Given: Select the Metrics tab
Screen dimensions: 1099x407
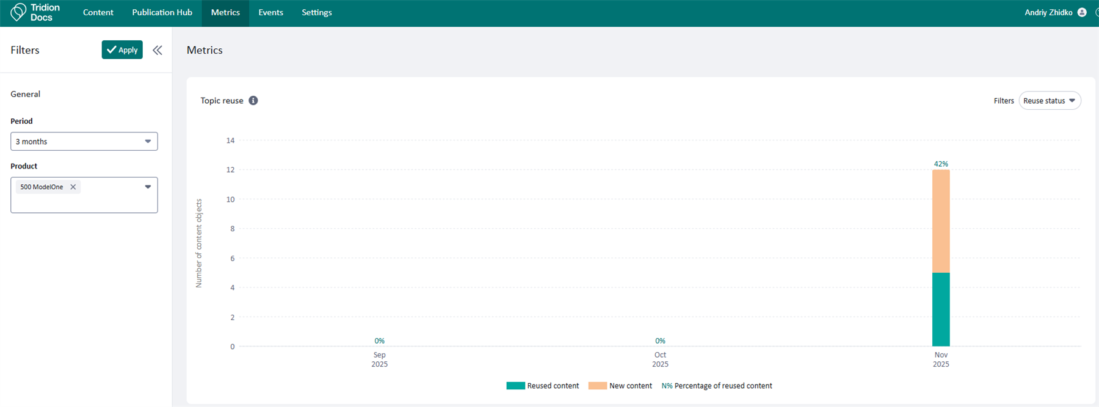Looking at the screenshot, I should coord(225,12).
